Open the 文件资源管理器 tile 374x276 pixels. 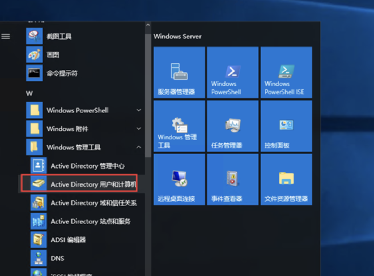(286, 179)
